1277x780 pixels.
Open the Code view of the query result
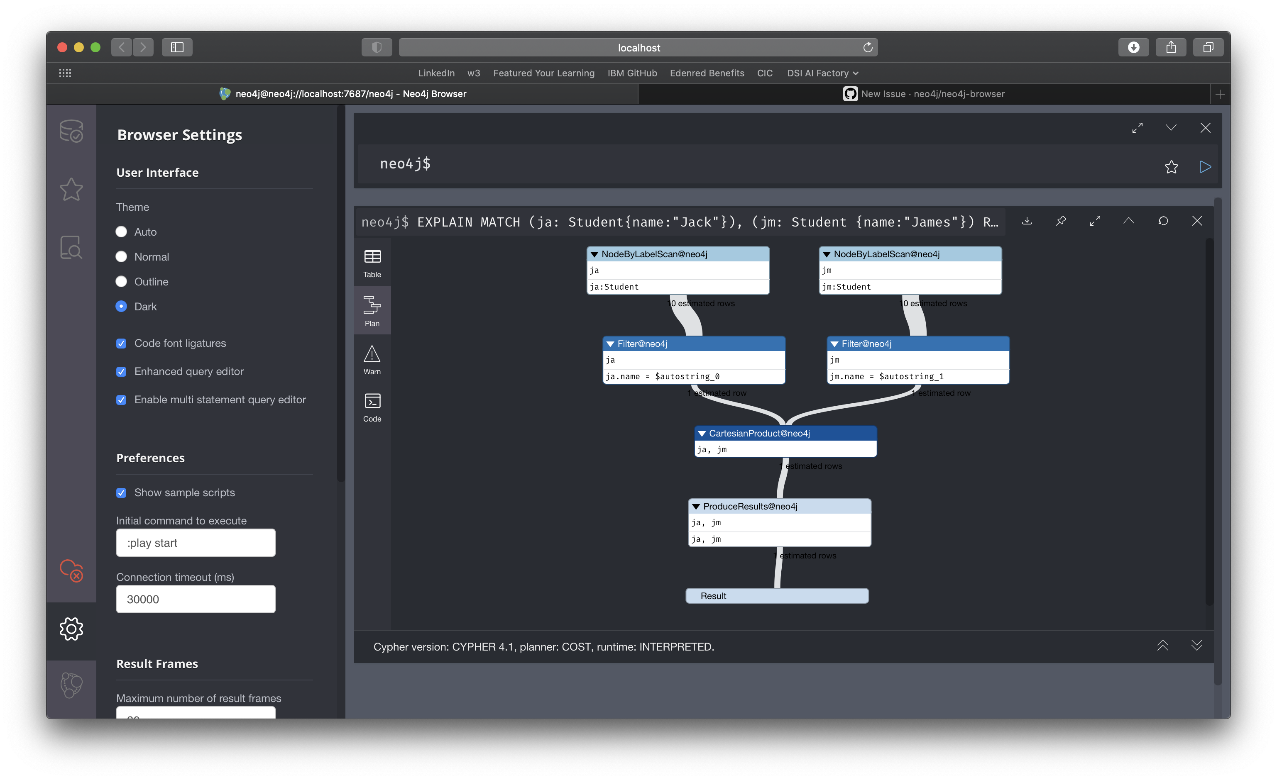(372, 407)
